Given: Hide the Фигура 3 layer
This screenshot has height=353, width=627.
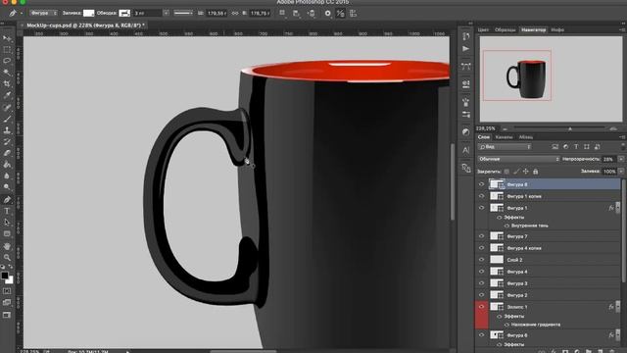Looking at the screenshot, I should 481,283.
